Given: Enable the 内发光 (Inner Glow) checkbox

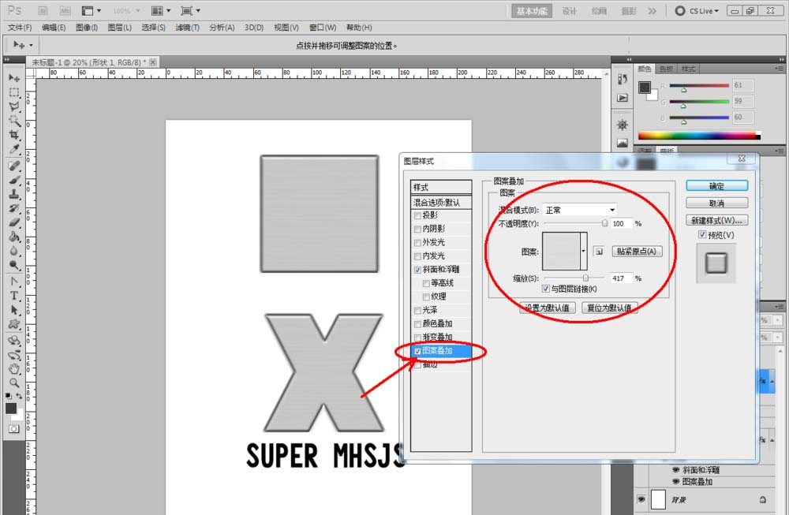Looking at the screenshot, I should (417, 256).
